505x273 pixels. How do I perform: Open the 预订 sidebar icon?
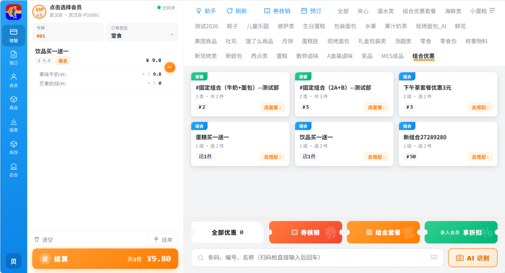(x=13, y=58)
